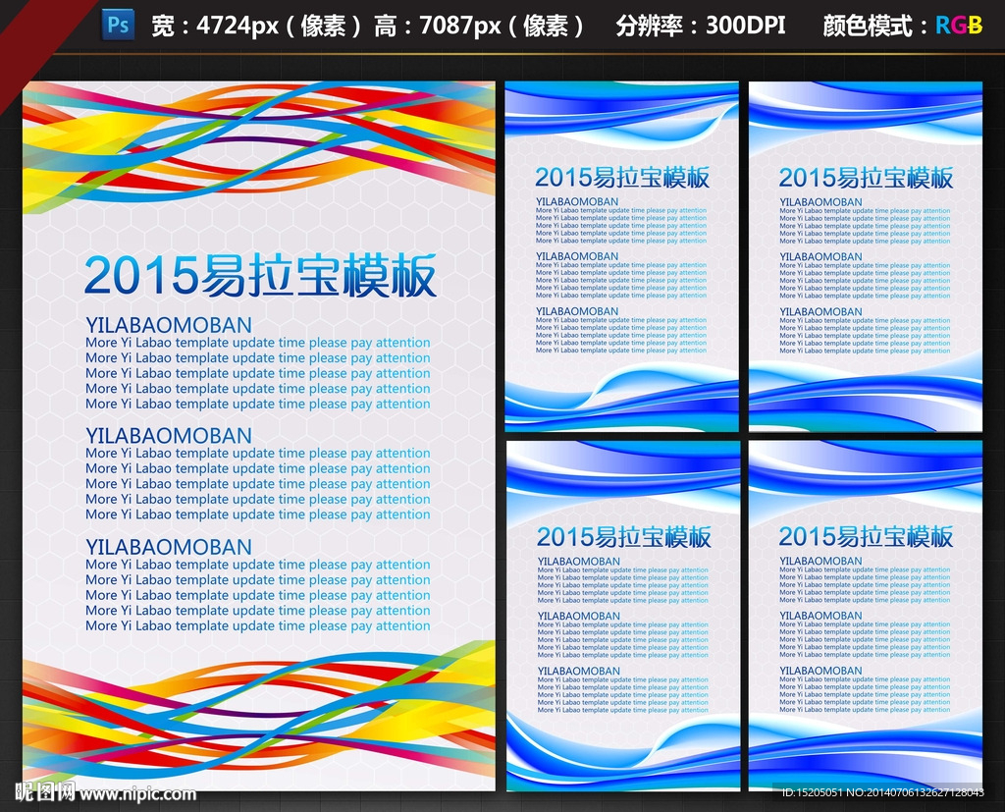
Task: Click second 'YILABAOMOBAN' heading in large banner
Action: pos(169,436)
